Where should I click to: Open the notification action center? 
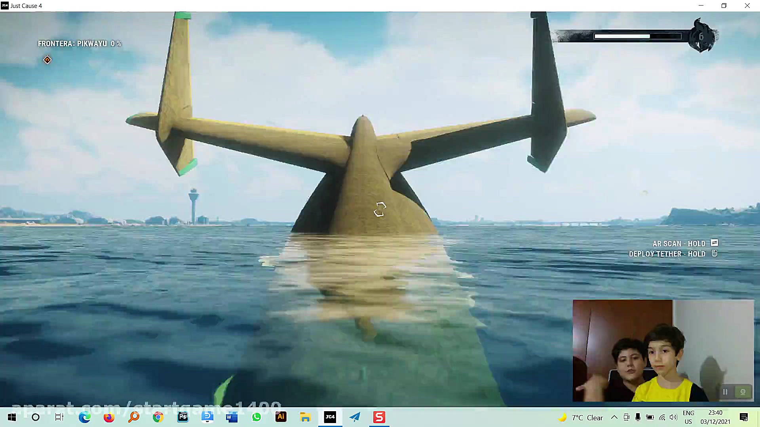[744, 417]
